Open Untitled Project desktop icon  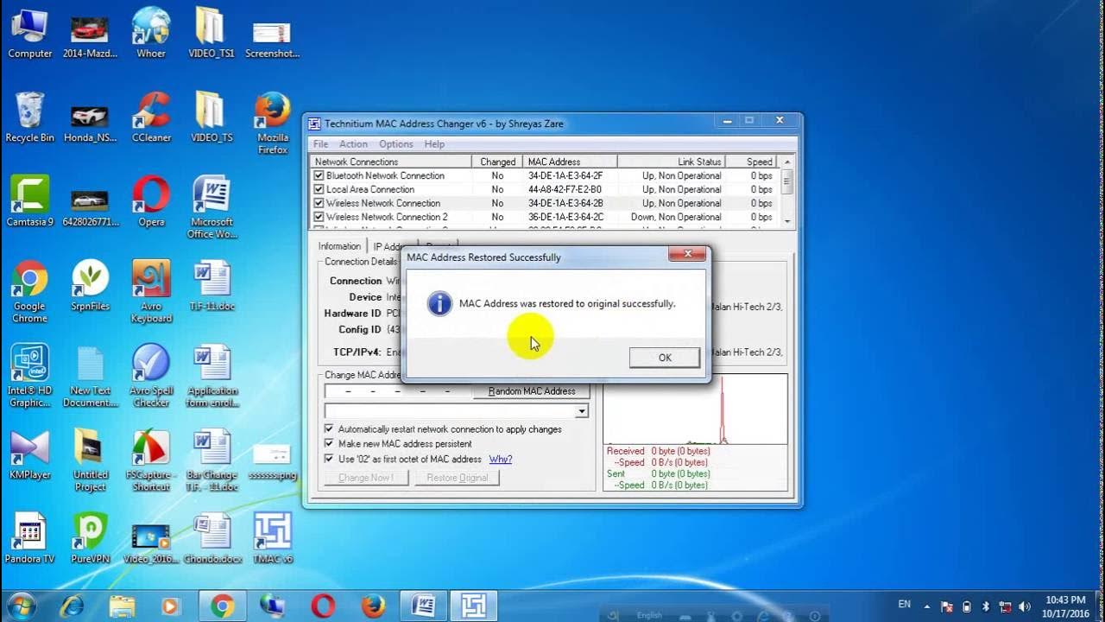[91, 460]
